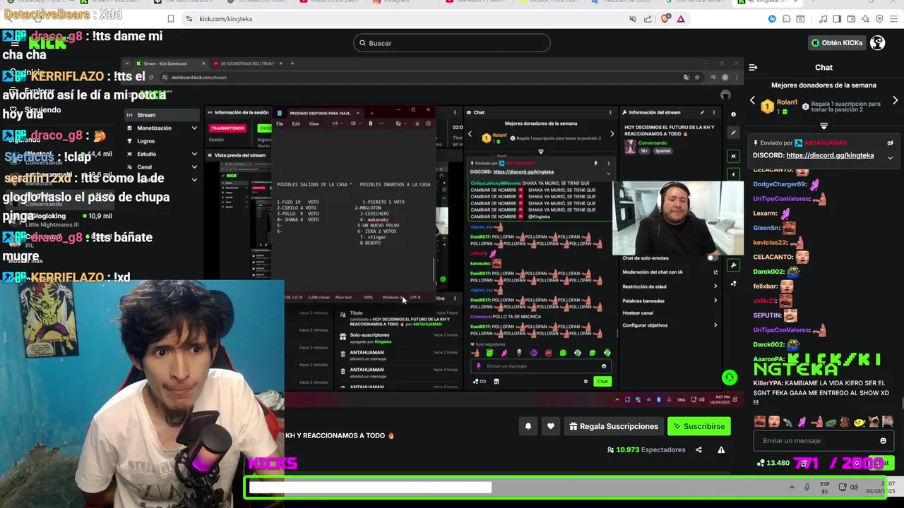The height and width of the screenshot is (508, 904).
Task: Open the File menu in notepad
Action: pos(280,123)
